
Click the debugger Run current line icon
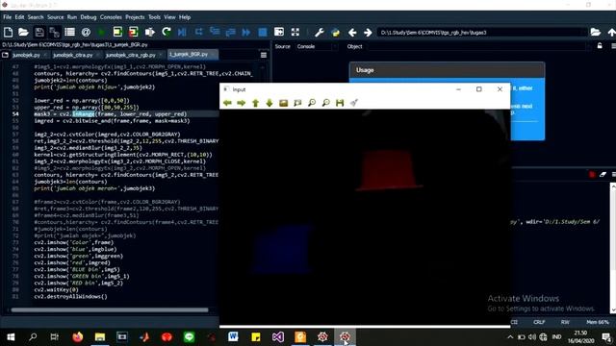click(x=199, y=32)
